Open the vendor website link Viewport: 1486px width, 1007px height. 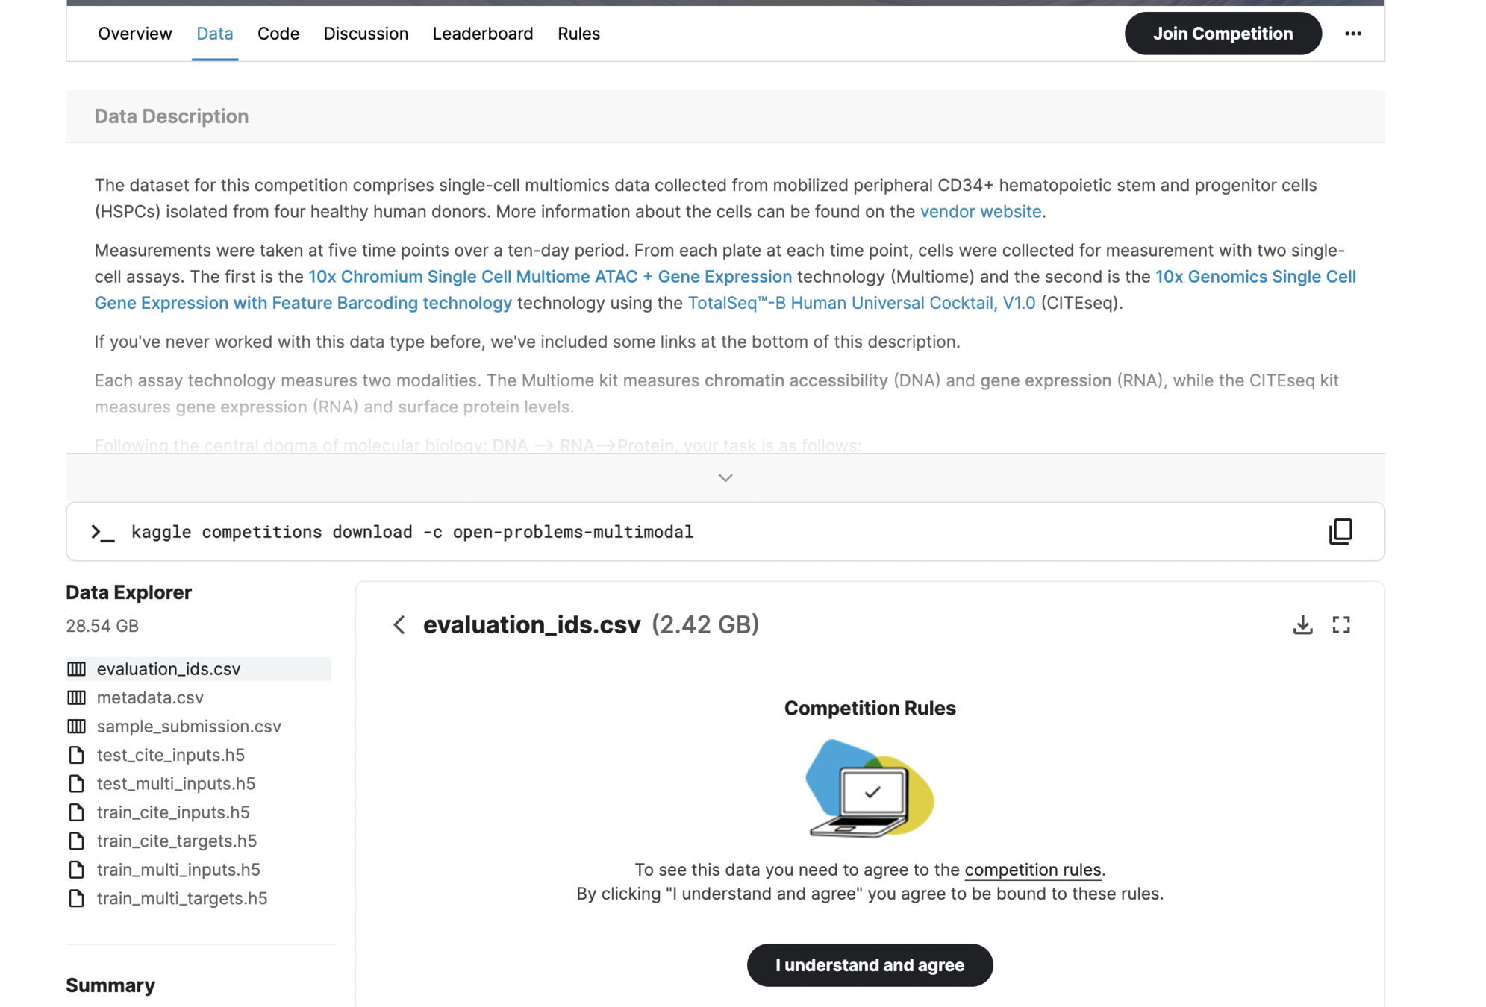tap(980, 212)
